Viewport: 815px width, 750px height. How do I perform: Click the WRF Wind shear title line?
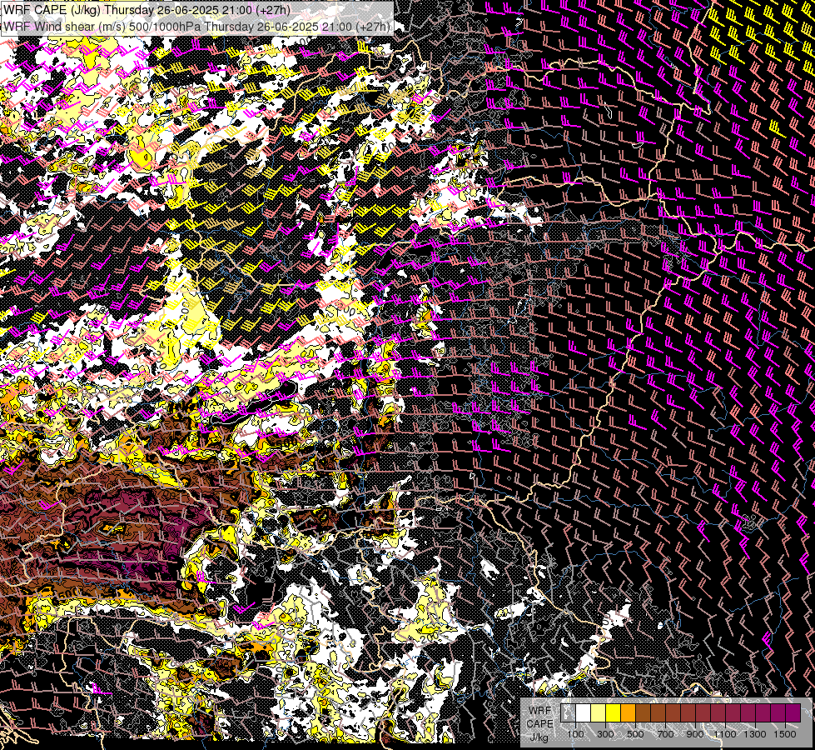tap(196, 26)
